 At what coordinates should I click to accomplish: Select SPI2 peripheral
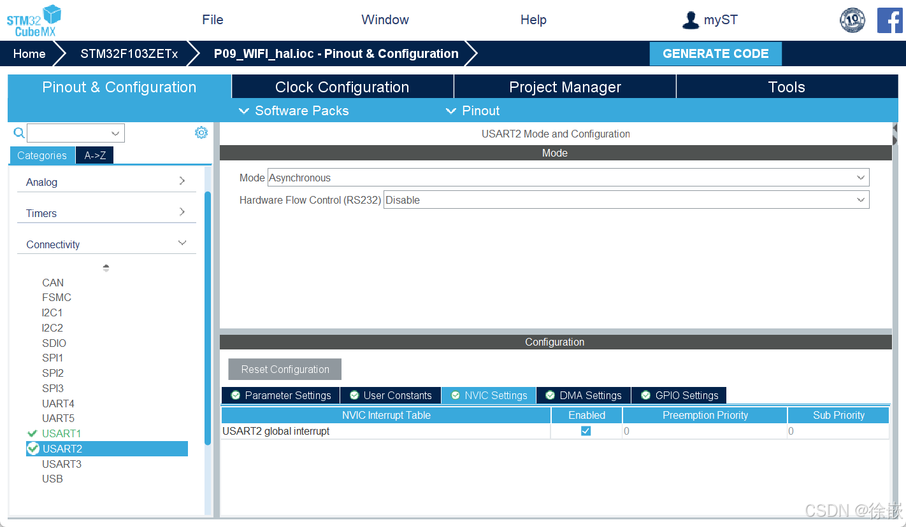click(53, 373)
